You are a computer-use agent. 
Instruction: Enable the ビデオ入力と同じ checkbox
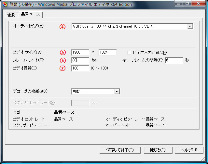pos(130,53)
